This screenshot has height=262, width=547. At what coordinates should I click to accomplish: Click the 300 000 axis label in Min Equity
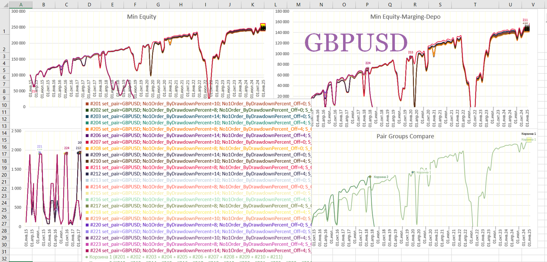tap(18, 11)
